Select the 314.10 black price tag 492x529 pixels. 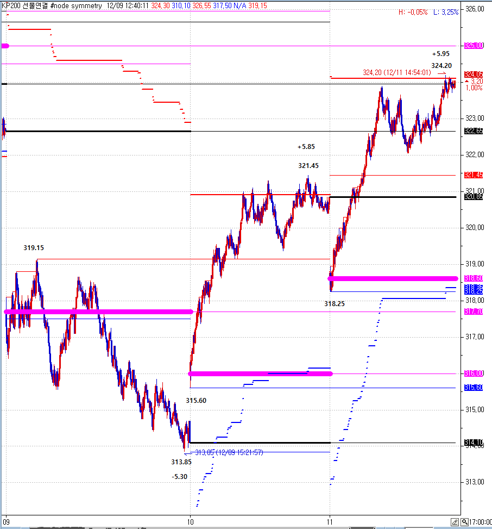pyautogui.click(x=474, y=443)
